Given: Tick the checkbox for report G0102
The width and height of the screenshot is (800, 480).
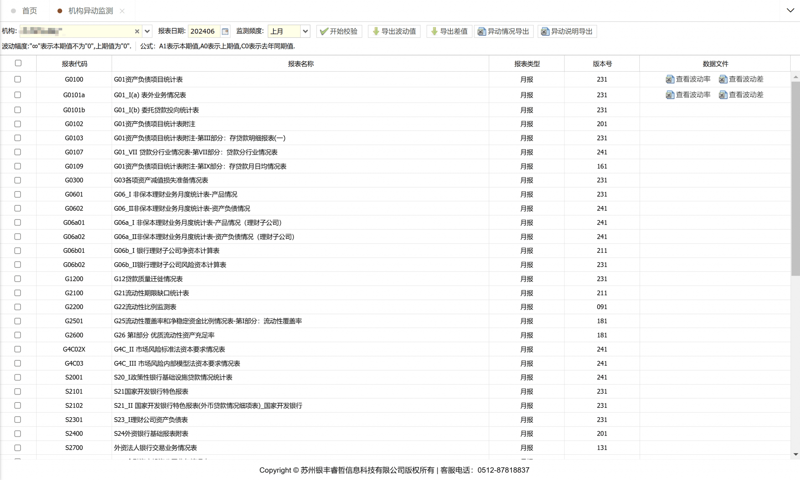Looking at the screenshot, I should pyautogui.click(x=18, y=124).
